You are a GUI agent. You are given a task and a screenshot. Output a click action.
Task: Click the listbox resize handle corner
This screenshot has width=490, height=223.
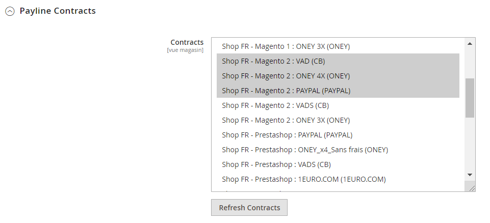coord(472,188)
